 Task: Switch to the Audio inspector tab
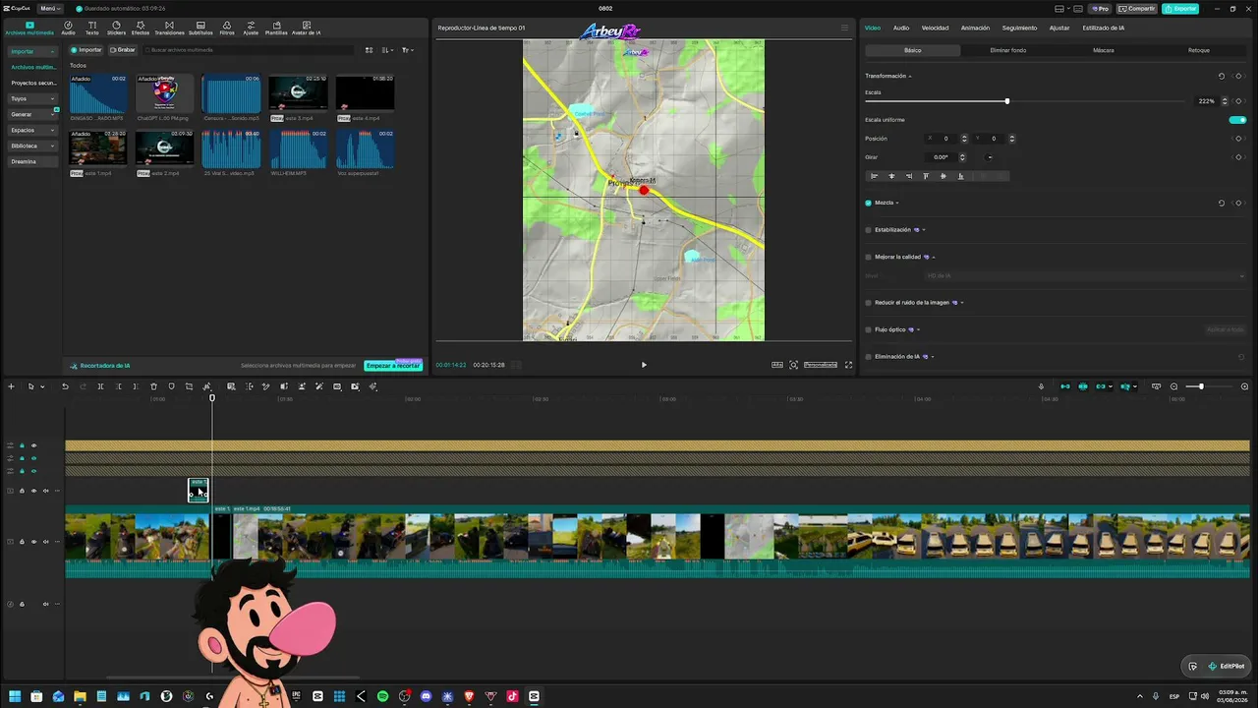[x=900, y=28]
